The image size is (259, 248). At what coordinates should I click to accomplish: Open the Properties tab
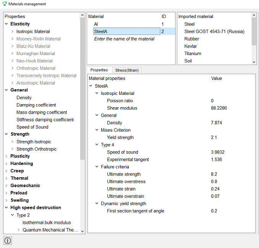click(x=99, y=70)
